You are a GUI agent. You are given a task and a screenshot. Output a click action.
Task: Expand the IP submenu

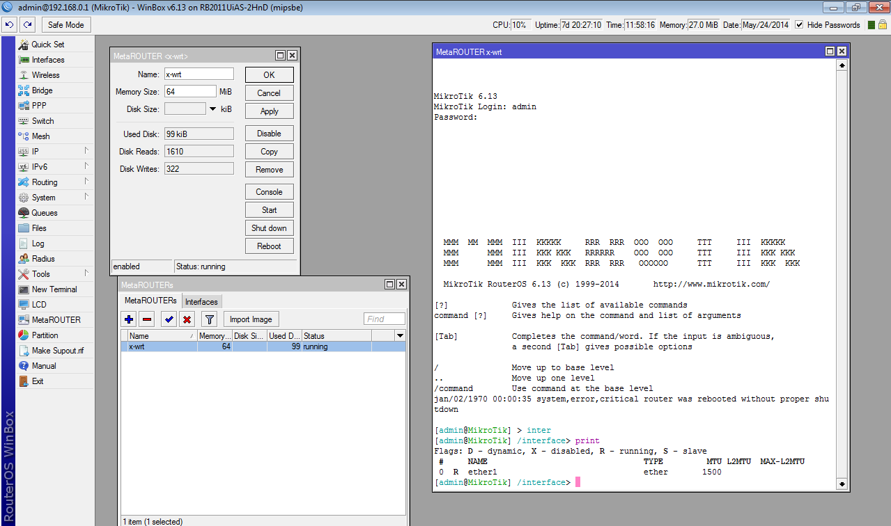tap(55, 152)
